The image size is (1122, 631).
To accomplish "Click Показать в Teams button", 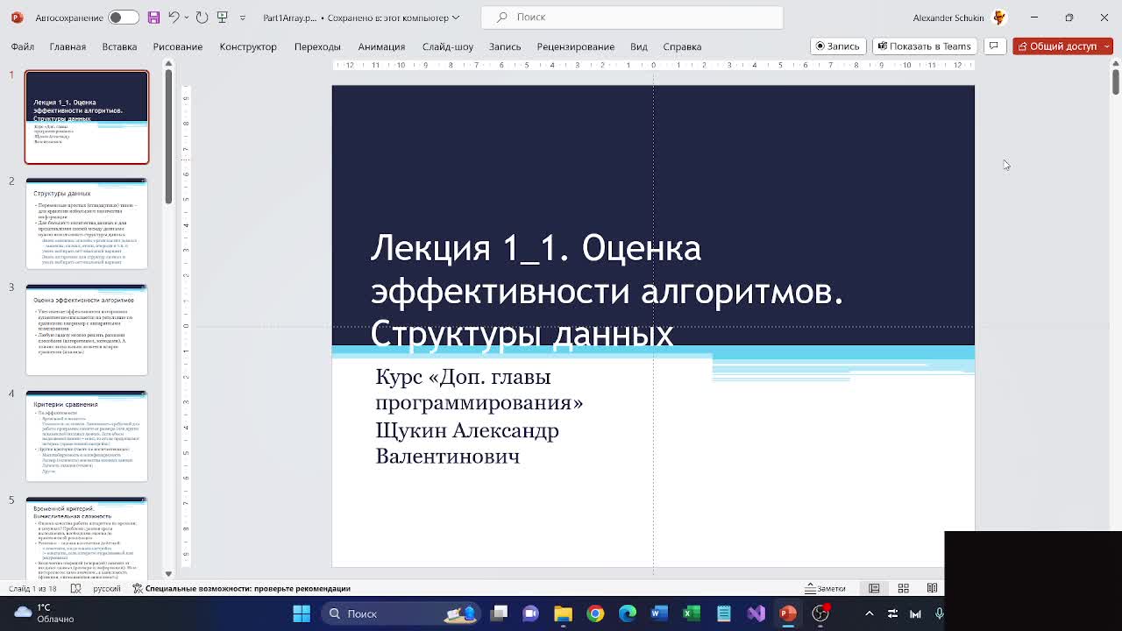I will 925,46.
